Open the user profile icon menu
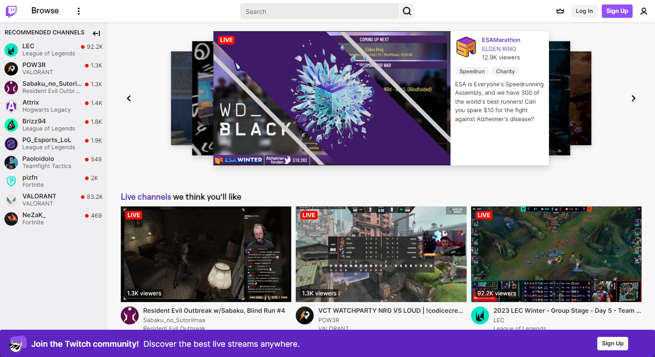Screen dimensions: 655x357 pos(643,11)
